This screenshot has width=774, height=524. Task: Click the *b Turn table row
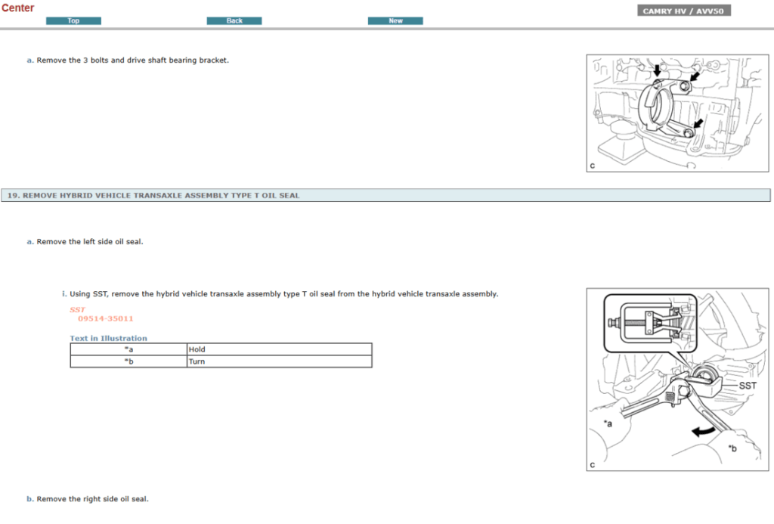(220, 361)
